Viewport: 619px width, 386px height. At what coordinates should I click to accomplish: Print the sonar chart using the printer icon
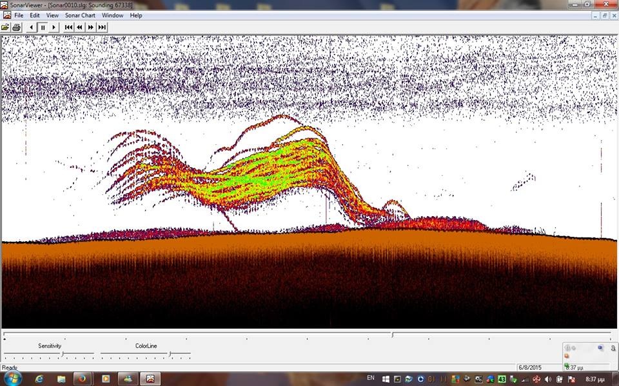coord(16,27)
